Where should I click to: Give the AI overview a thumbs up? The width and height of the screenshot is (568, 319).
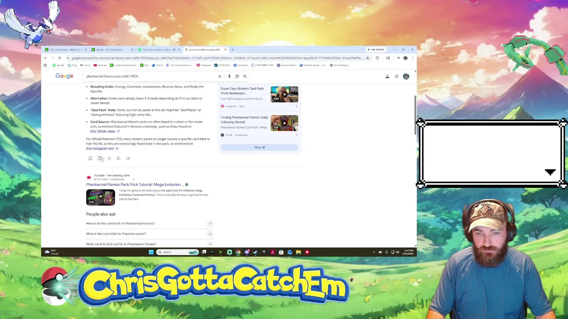pos(118,158)
